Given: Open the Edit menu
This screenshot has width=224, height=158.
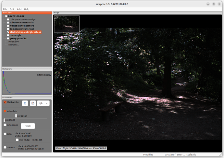Looking at the screenshot, I should click(12, 9).
